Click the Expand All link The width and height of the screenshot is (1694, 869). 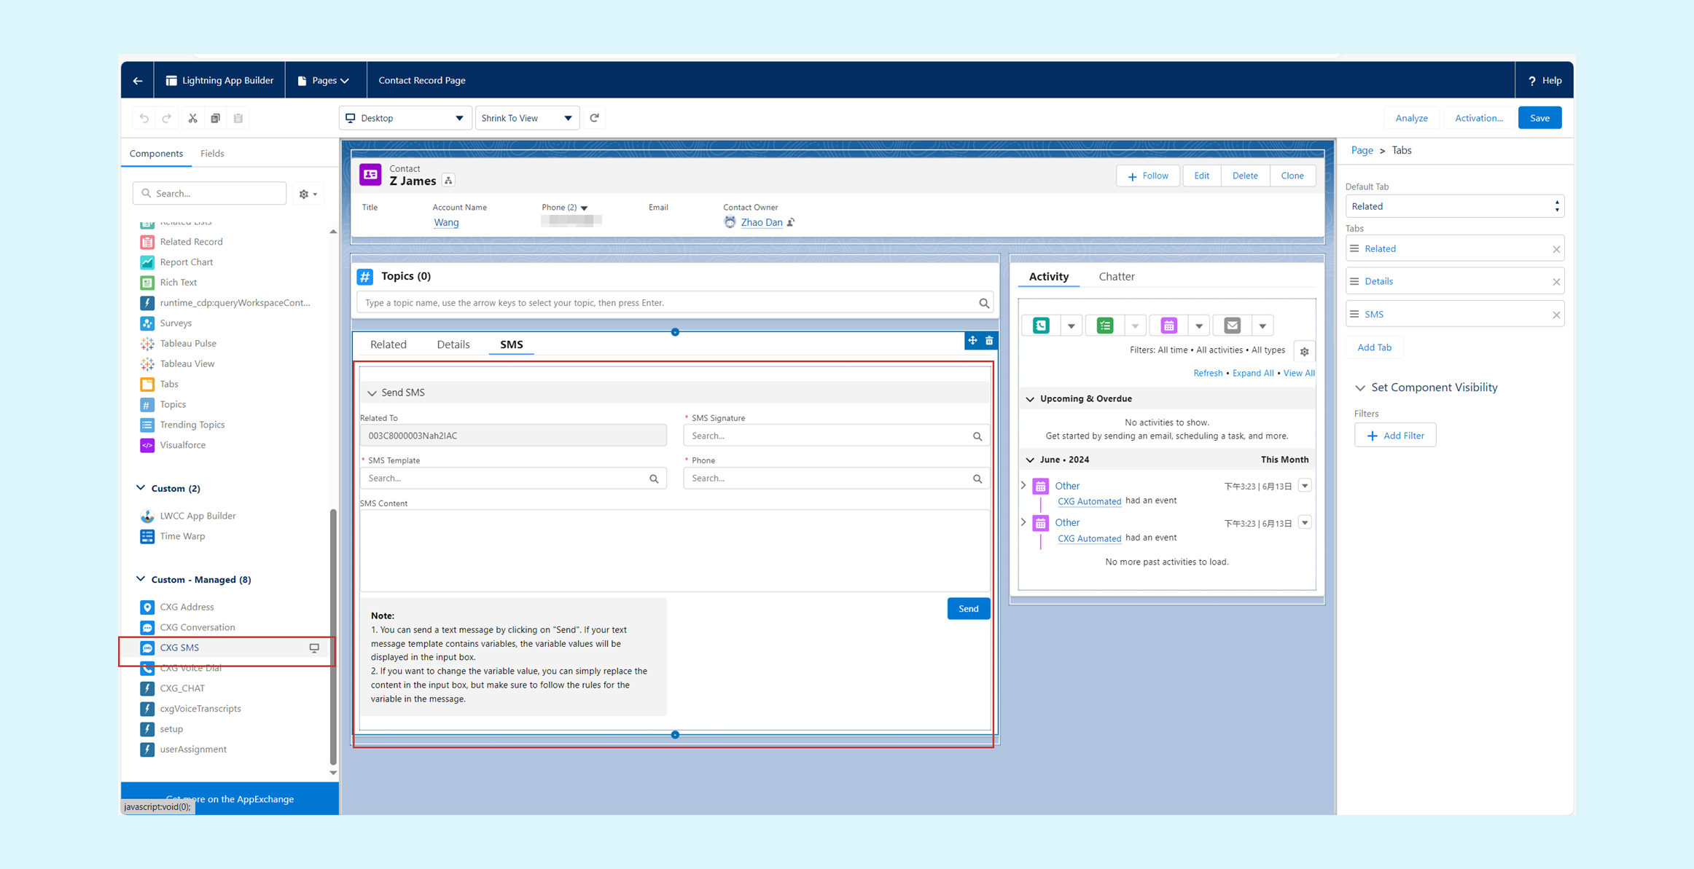(x=1253, y=373)
